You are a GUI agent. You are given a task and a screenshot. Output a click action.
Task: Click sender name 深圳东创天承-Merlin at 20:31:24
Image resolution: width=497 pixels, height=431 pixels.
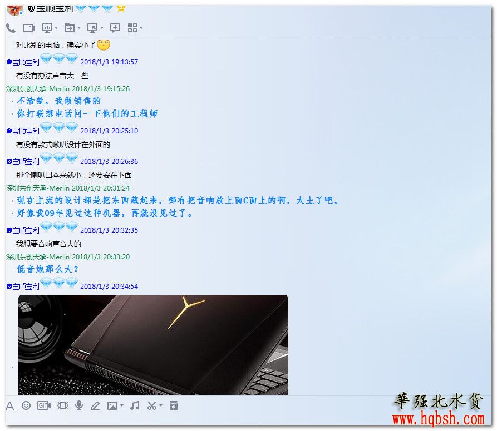click(38, 188)
